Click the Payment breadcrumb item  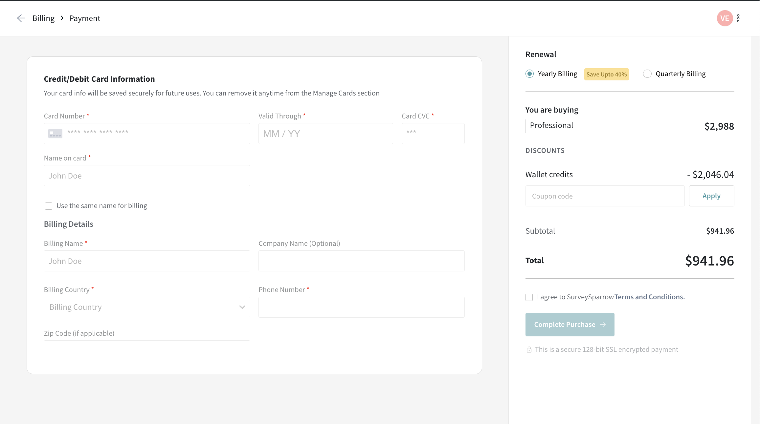[x=85, y=18]
